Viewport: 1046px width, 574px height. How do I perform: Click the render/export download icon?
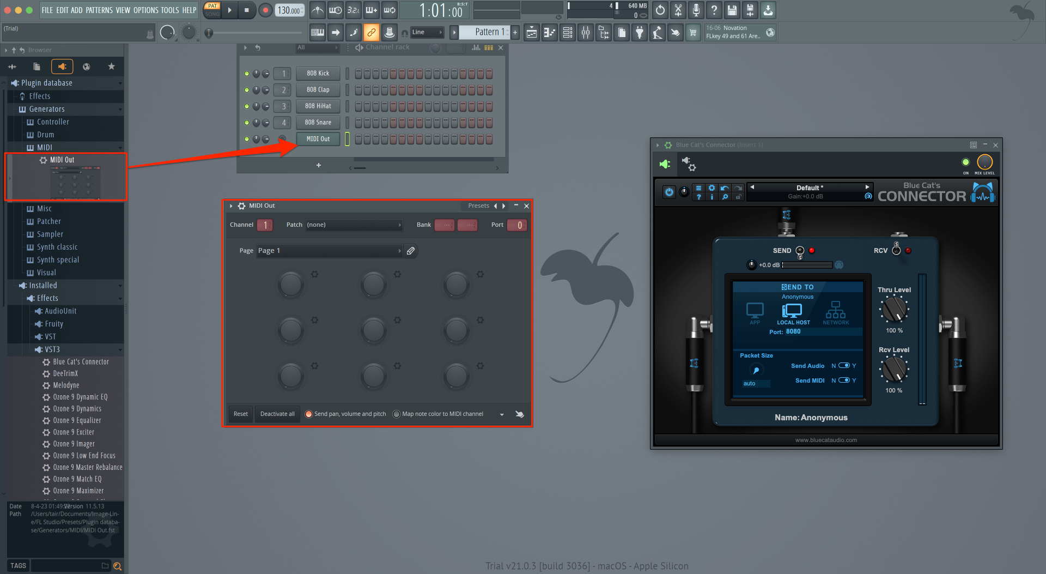(x=768, y=10)
